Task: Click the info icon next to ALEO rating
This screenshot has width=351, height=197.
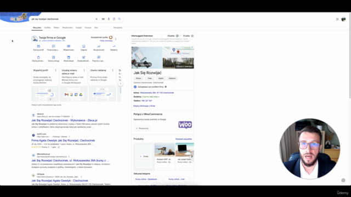Action: 59,147
